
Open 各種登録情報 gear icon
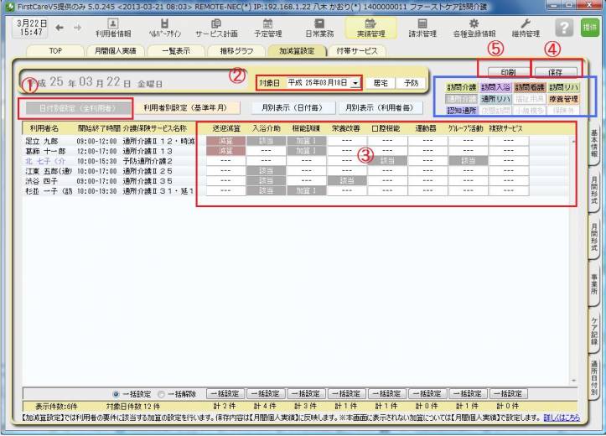coord(474,28)
